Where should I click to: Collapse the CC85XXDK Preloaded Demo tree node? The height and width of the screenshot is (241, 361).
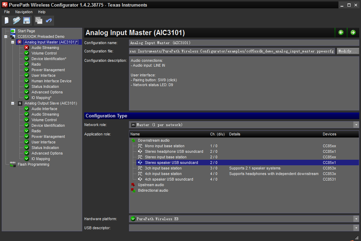(6, 36)
